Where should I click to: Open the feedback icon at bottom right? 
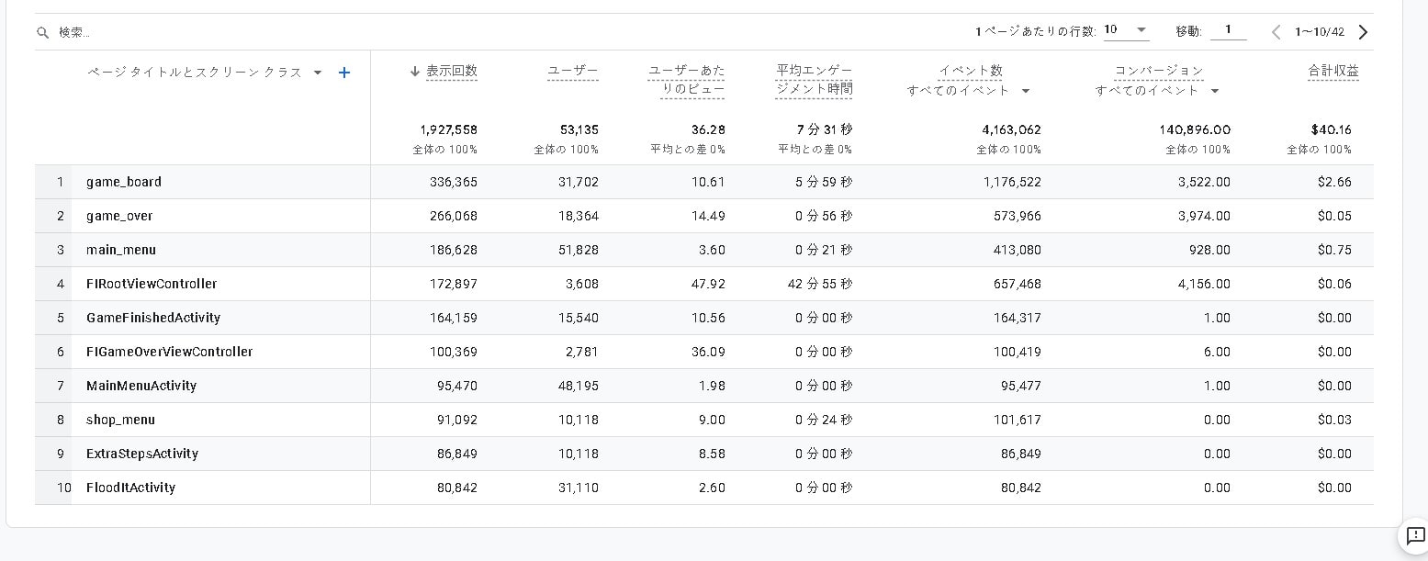click(x=1415, y=535)
